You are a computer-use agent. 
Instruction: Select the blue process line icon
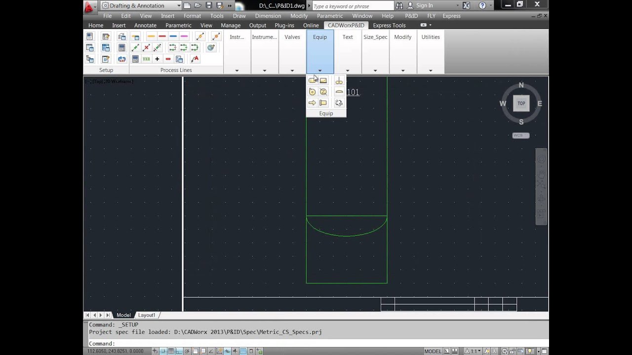click(x=173, y=36)
